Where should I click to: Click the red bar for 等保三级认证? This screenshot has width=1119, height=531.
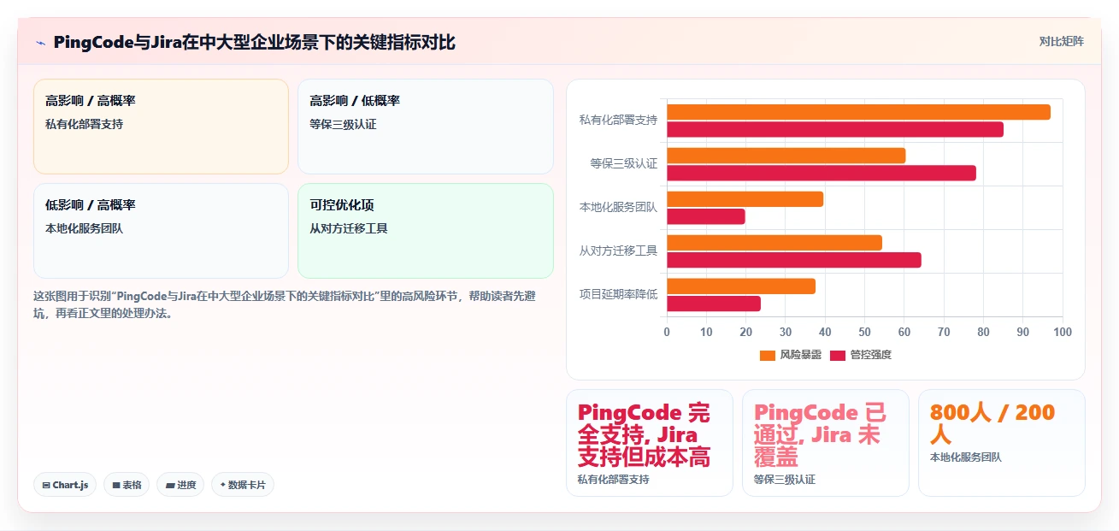click(822, 173)
